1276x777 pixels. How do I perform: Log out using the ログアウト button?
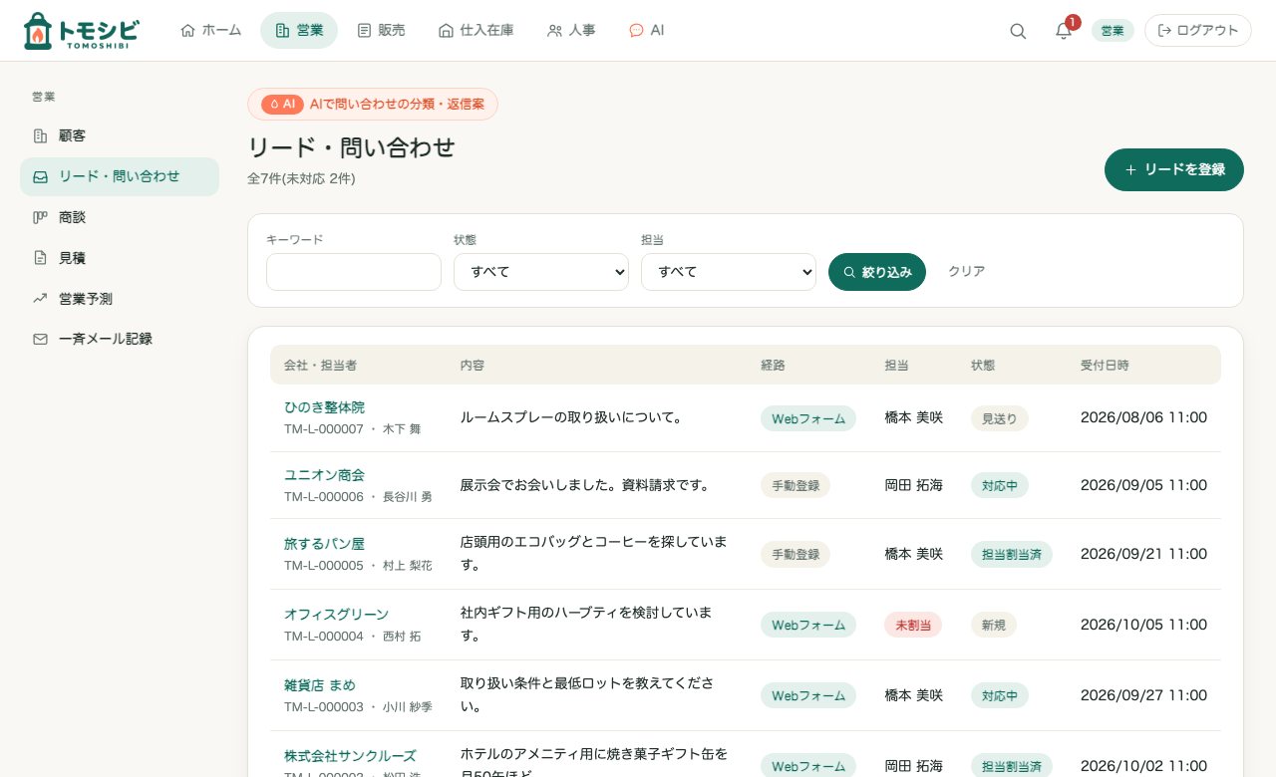pos(1198,31)
